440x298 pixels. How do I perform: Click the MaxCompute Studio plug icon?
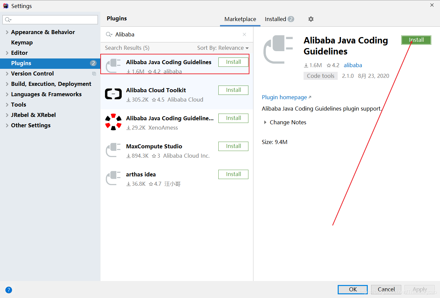[113, 150]
